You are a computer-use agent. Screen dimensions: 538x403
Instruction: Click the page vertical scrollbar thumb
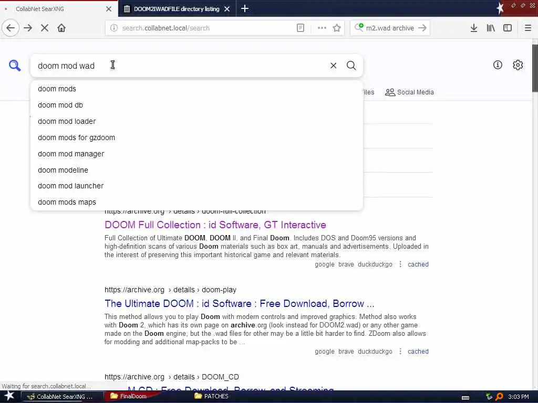point(535,68)
